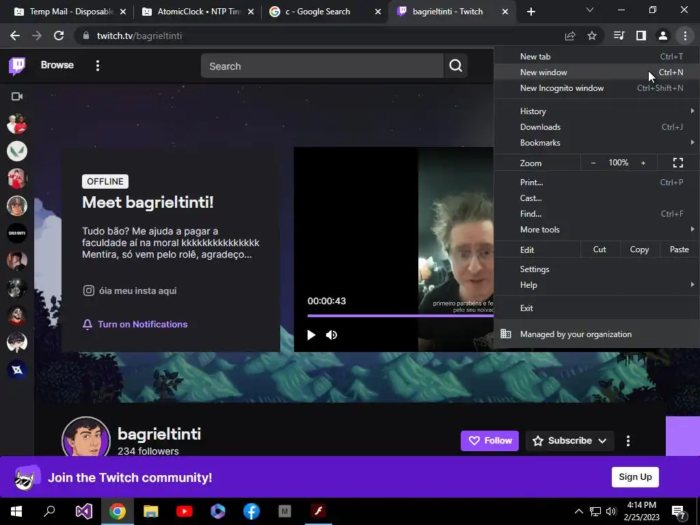Open YouTube app from taskbar
700x525 pixels.
click(x=184, y=511)
